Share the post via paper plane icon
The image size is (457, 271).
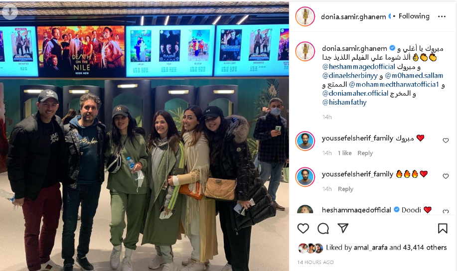click(x=343, y=228)
